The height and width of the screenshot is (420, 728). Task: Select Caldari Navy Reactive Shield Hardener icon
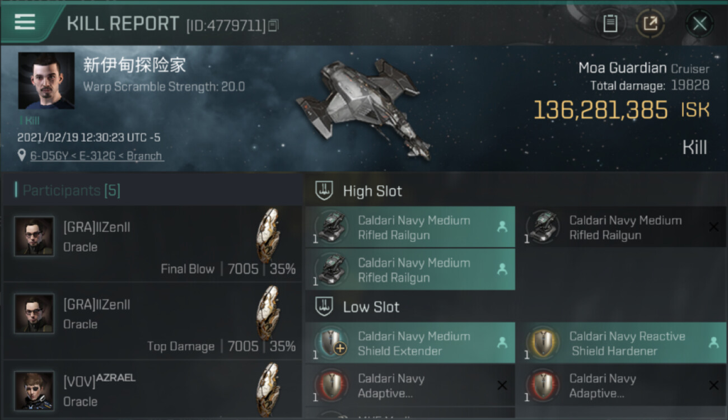pyautogui.click(x=543, y=343)
